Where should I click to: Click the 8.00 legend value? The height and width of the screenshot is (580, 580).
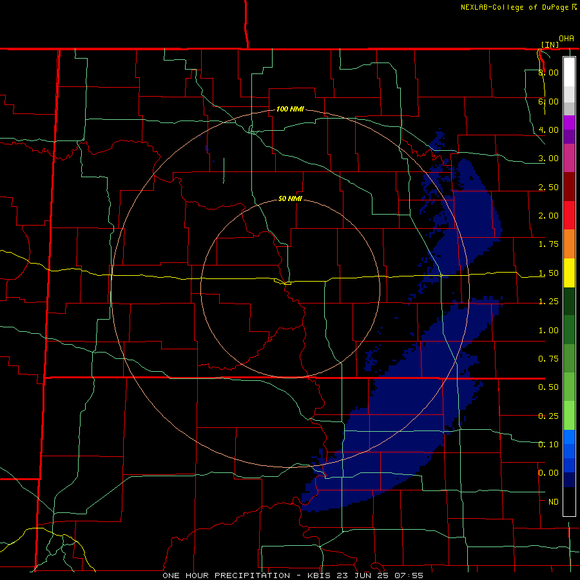548,72
